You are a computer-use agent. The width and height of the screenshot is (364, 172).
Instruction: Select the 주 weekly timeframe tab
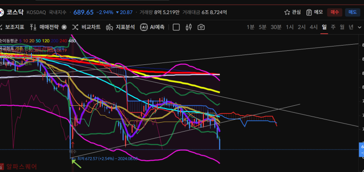click(333, 27)
